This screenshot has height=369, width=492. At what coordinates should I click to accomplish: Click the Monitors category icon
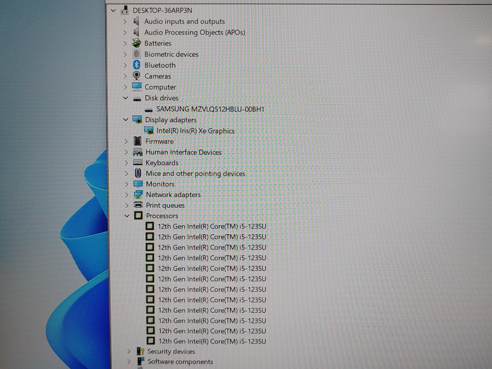tap(138, 184)
